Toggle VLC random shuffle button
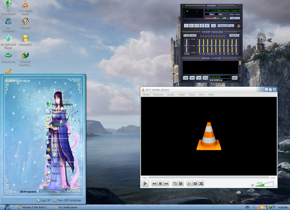 [201, 183]
